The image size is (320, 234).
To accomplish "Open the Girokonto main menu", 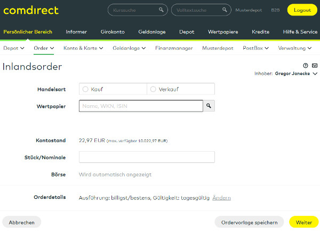I will click(x=113, y=32).
